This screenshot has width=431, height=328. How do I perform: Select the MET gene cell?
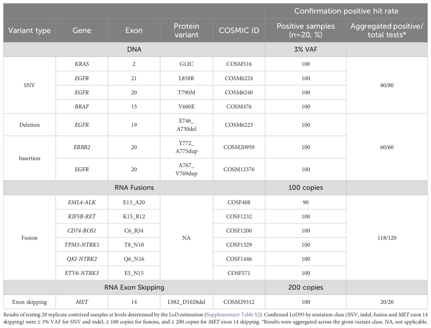82,302
